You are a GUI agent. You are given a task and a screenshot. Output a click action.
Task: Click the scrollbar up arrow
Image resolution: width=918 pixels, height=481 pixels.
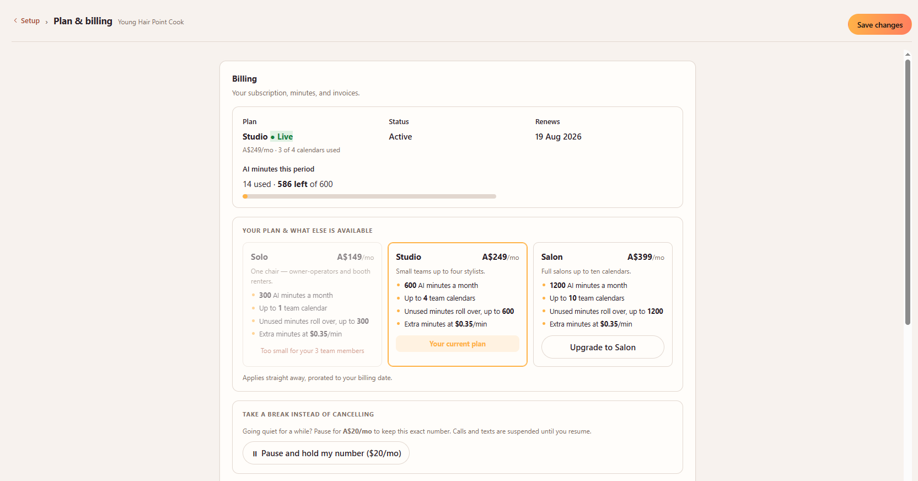908,54
